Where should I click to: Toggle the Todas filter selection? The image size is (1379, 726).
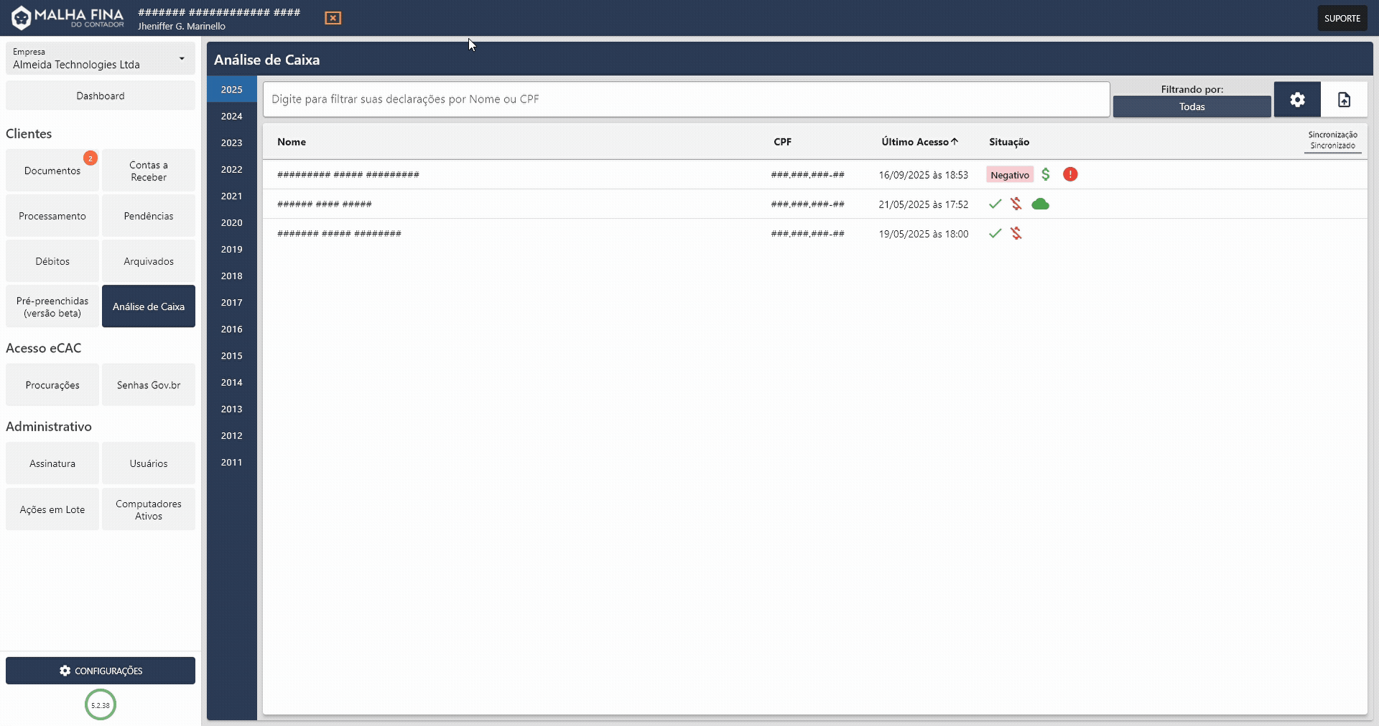(x=1192, y=106)
